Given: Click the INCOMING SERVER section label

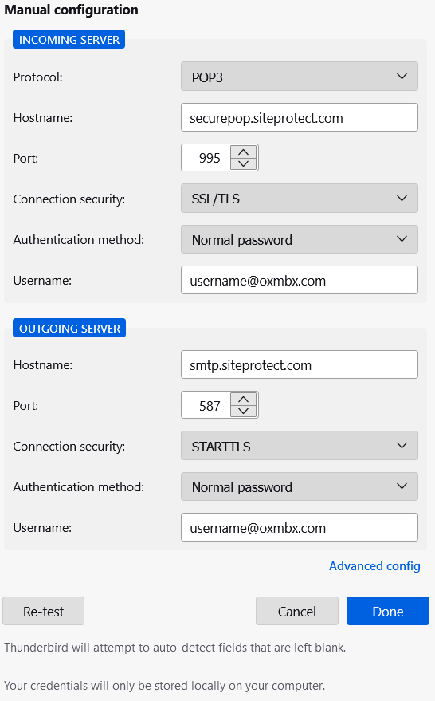Looking at the screenshot, I should click(x=69, y=39).
